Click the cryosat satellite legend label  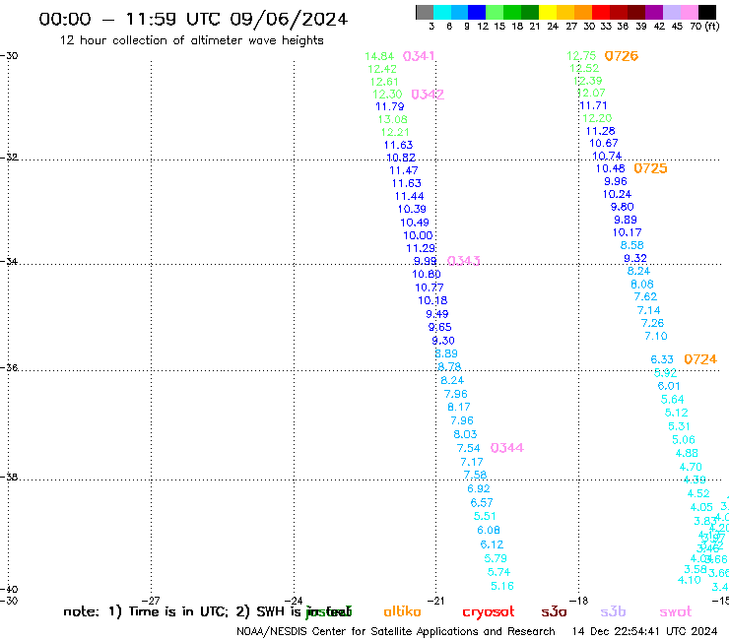[489, 612]
